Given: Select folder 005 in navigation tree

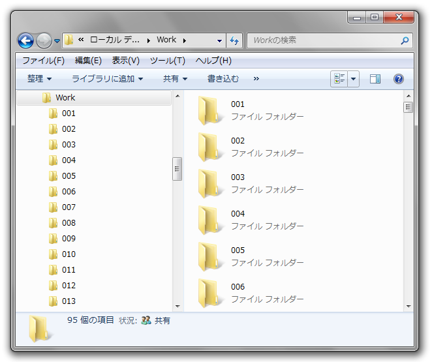Looking at the screenshot, I should [x=62, y=176].
